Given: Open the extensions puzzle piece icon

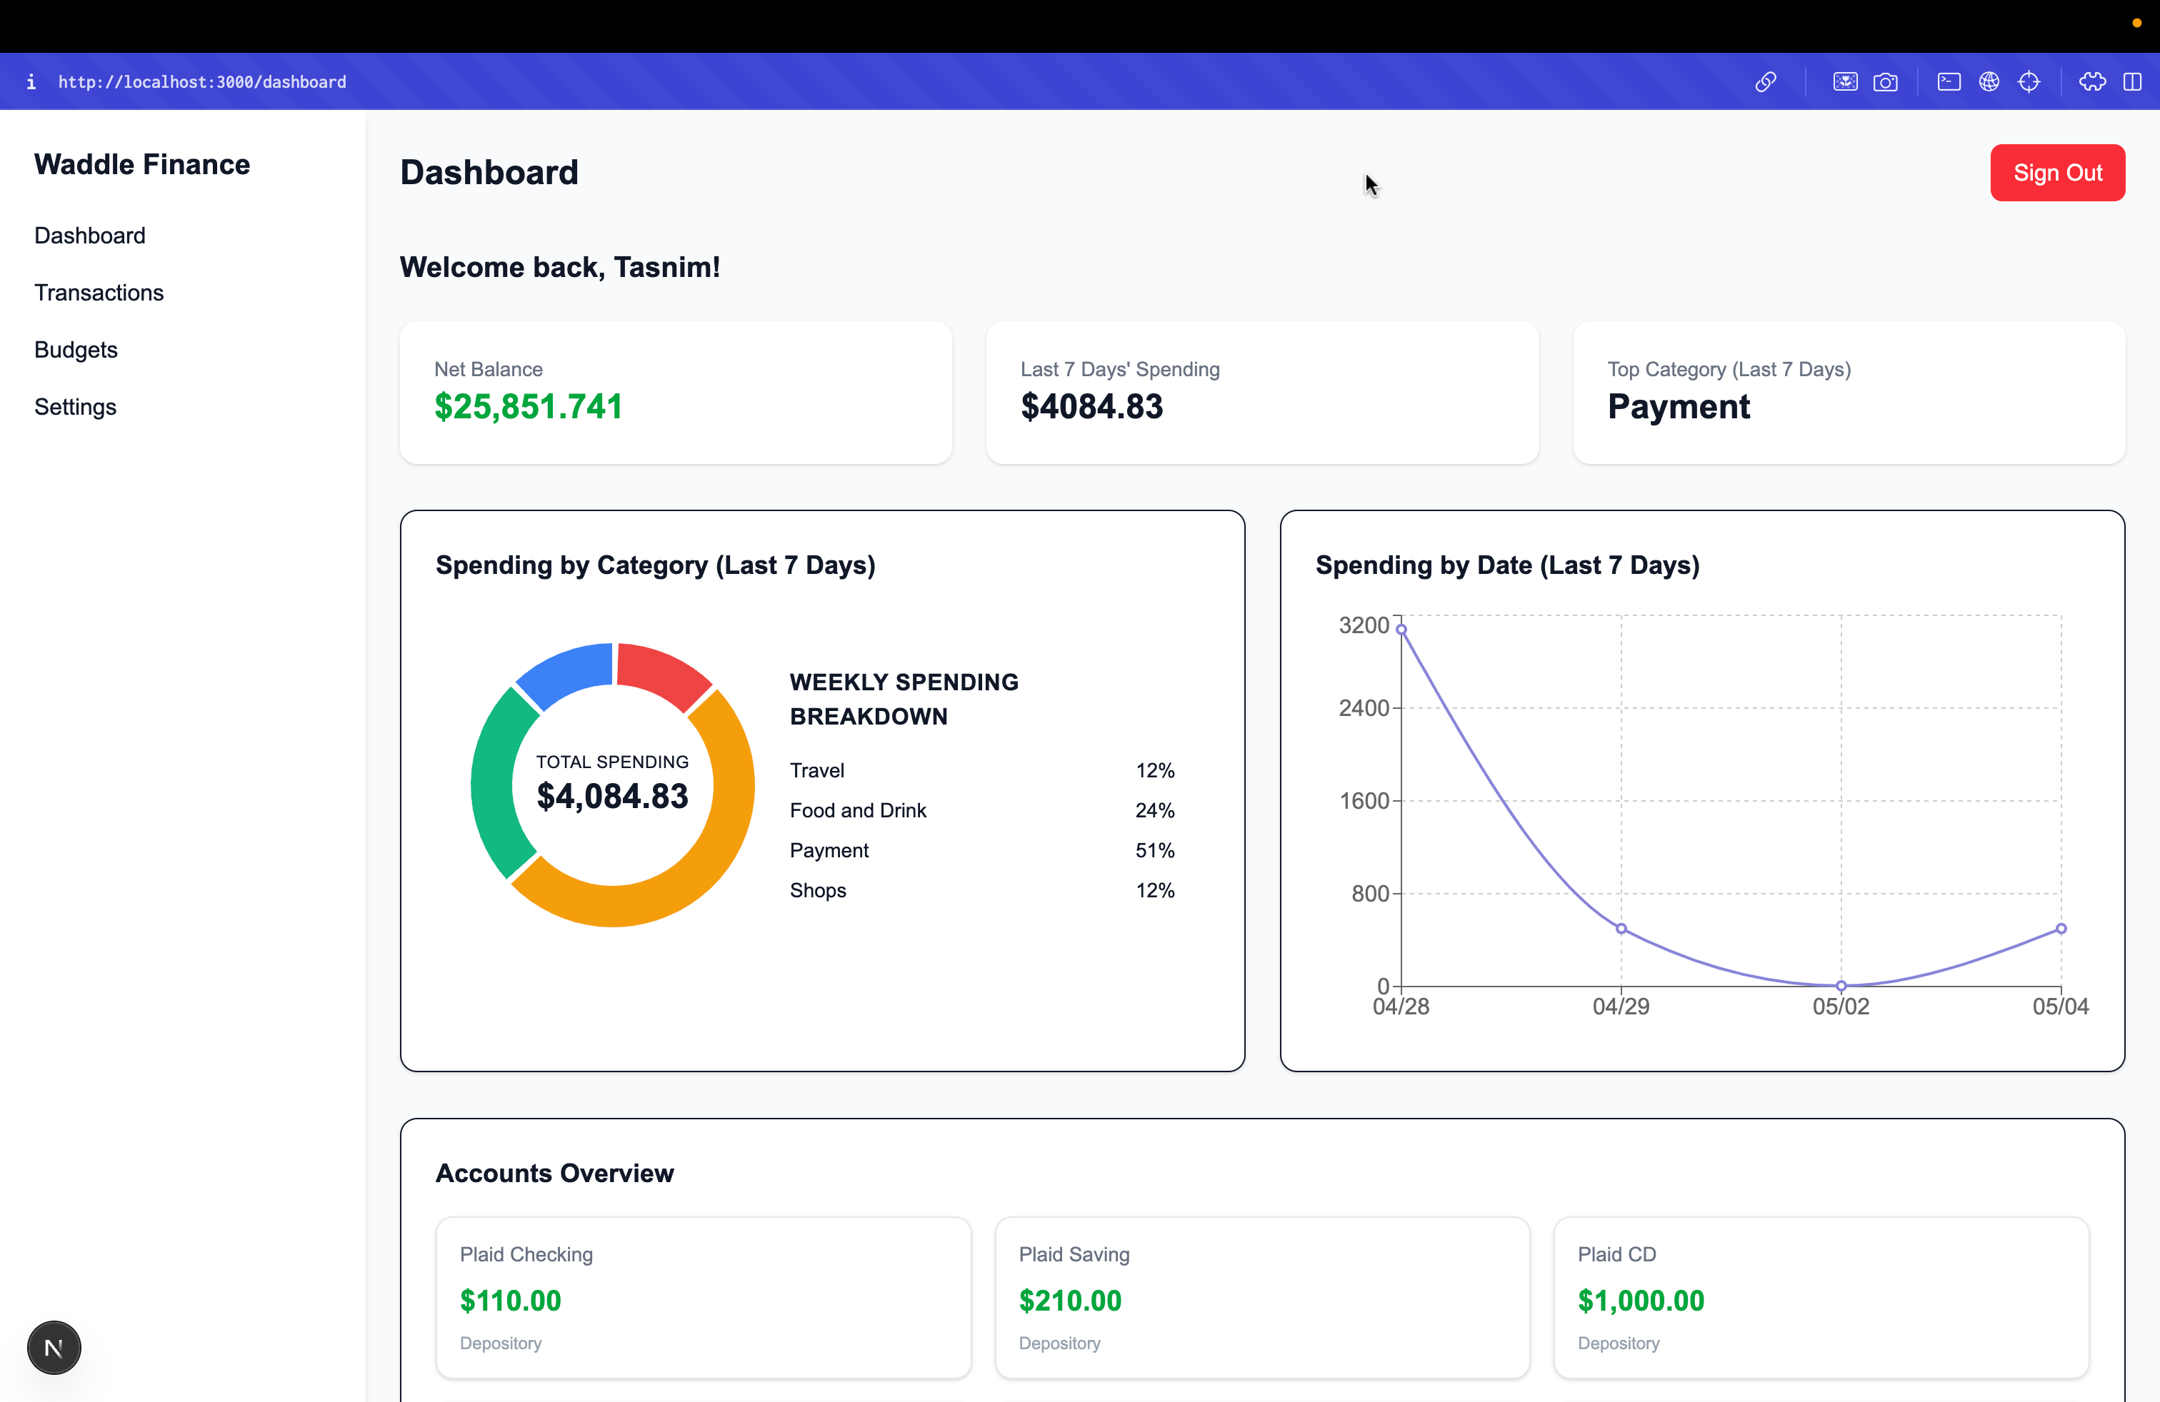Looking at the screenshot, I should tap(2092, 81).
